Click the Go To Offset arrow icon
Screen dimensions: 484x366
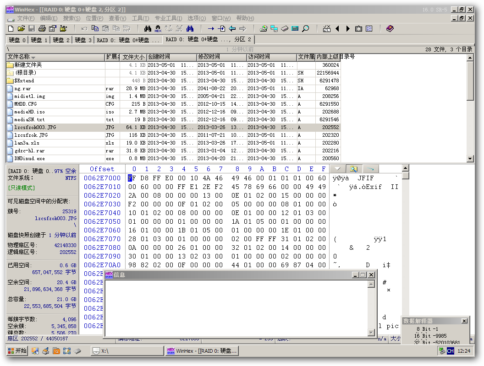(x=211, y=29)
